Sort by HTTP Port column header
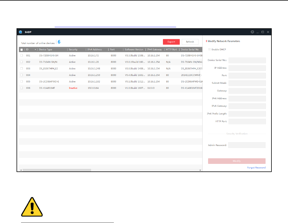The height and width of the screenshot is (223, 288). click(171, 50)
